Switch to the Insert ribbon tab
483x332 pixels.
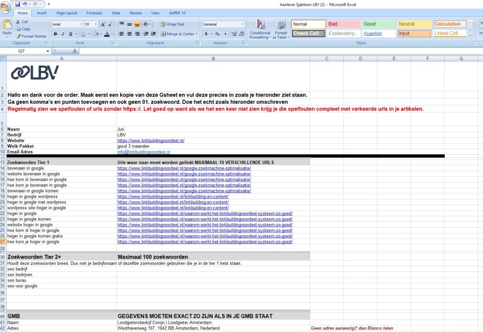41,13
